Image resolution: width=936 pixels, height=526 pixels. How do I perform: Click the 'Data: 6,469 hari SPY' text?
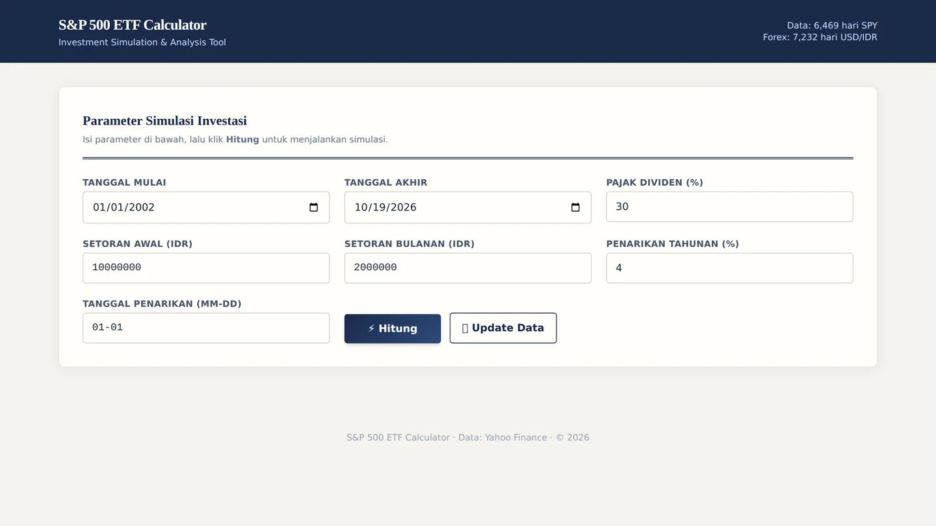832,25
